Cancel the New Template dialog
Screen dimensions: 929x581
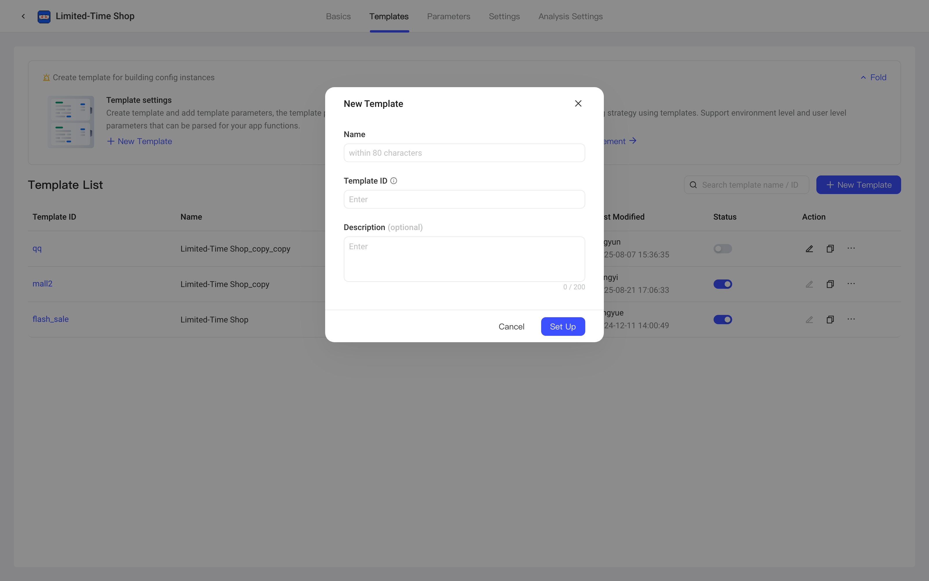pos(511,326)
